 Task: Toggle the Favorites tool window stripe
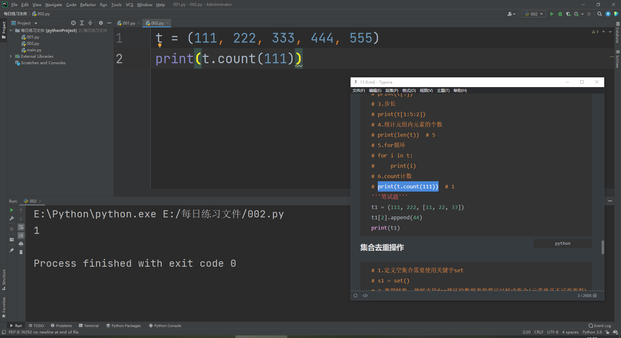[x=4, y=307]
